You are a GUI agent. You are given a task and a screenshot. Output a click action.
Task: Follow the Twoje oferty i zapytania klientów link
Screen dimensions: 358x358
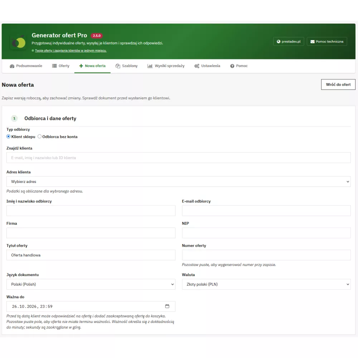coord(71,51)
